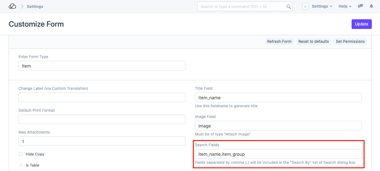This screenshot has width=380, height=171.
Task: Click the cloud logo home icon
Action: 12,6
